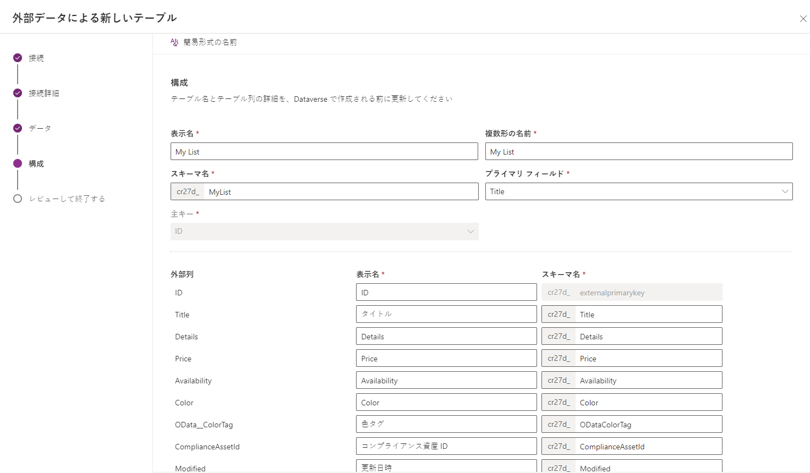Image resolution: width=810 pixels, height=473 pixels.
Task: Click external column OData__ColorTag
Action: tap(204, 425)
